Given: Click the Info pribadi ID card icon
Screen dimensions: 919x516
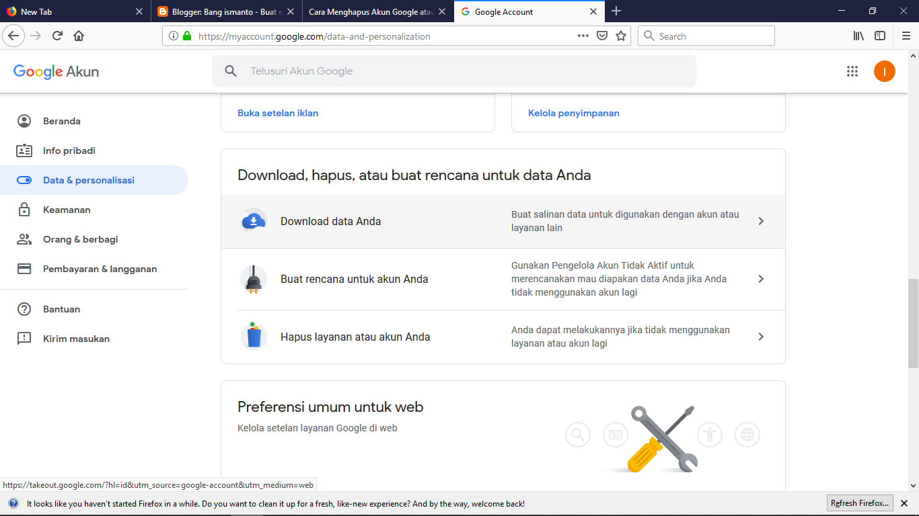Looking at the screenshot, I should [x=24, y=150].
